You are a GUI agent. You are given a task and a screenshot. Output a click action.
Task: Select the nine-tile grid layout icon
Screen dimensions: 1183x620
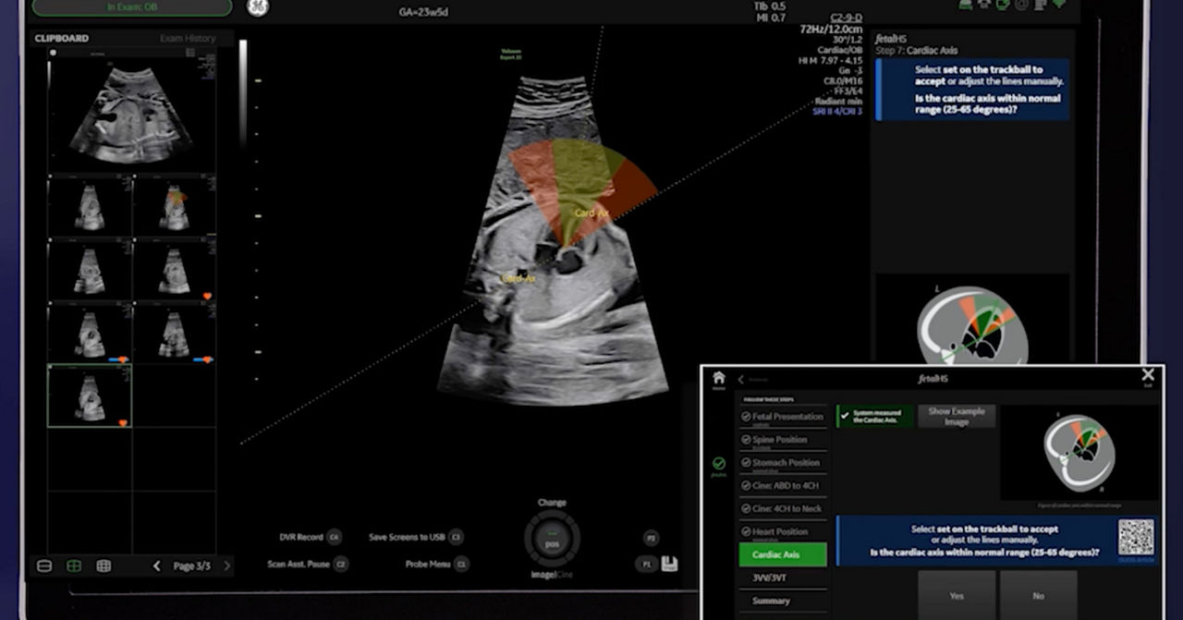tap(104, 566)
